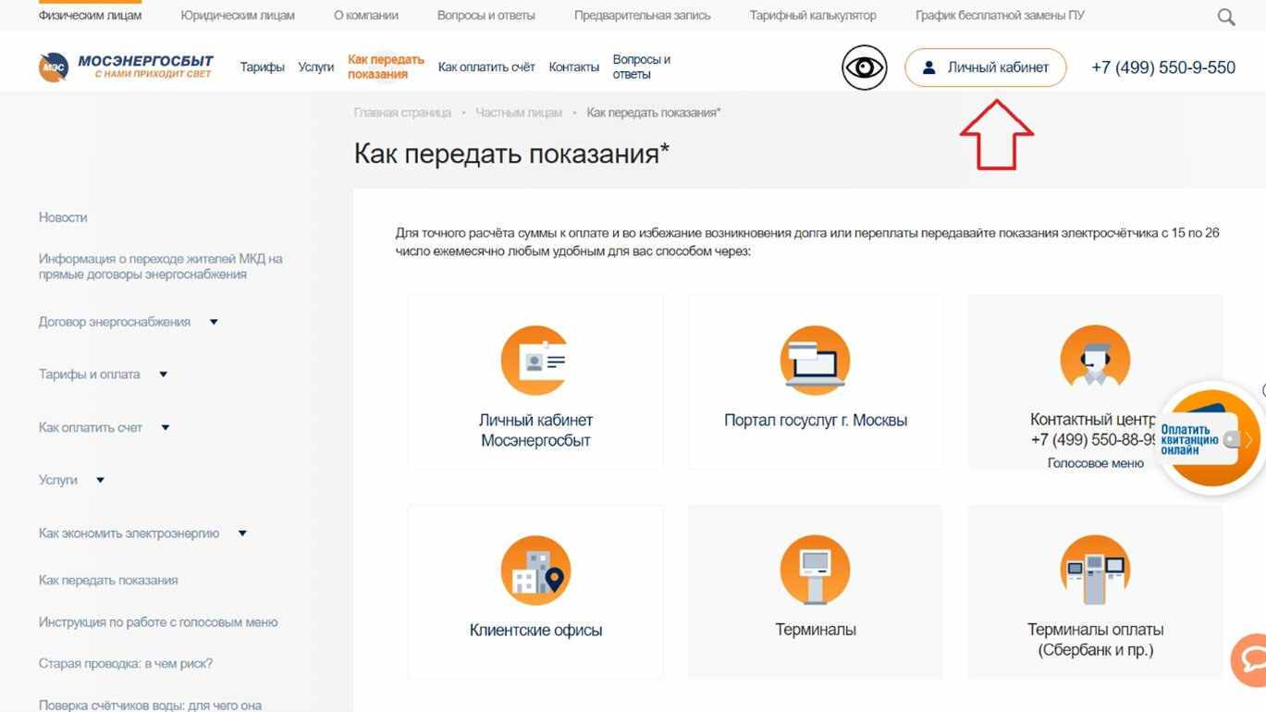Click the Терминалы оплаты Сбербанк icon
Screen dimensions: 1266x712
(x=1095, y=571)
